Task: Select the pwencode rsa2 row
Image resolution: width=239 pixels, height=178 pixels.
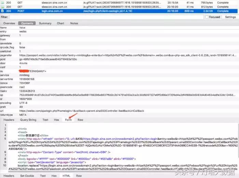Action: [119, 87]
